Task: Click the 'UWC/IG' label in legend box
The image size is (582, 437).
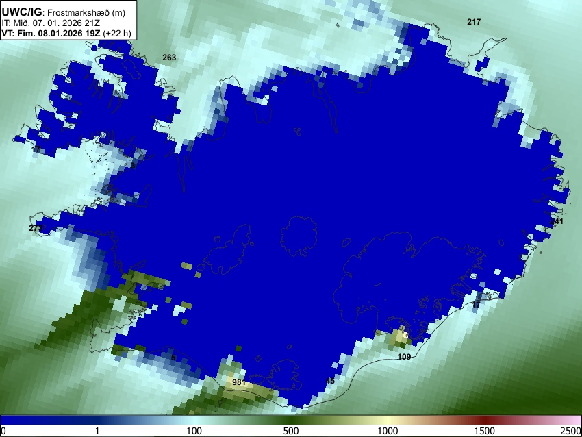Action: click(21, 12)
